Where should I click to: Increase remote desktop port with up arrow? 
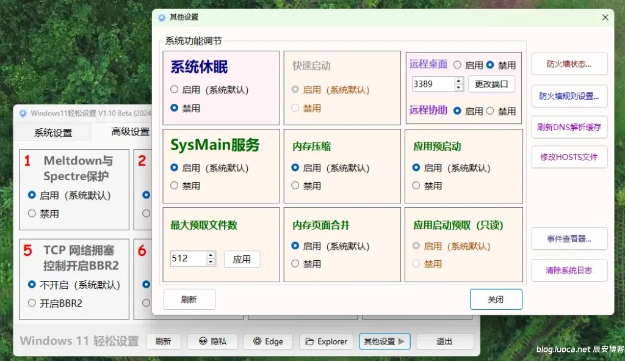pyautogui.click(x=459, y=81)
